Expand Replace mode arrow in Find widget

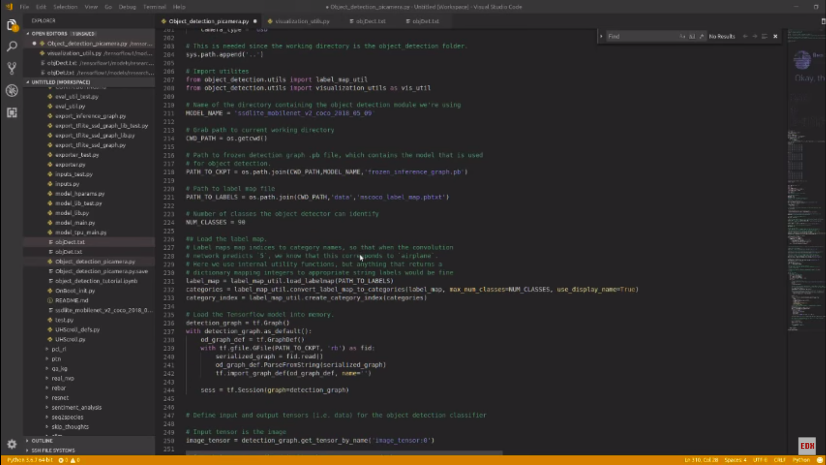601,37
